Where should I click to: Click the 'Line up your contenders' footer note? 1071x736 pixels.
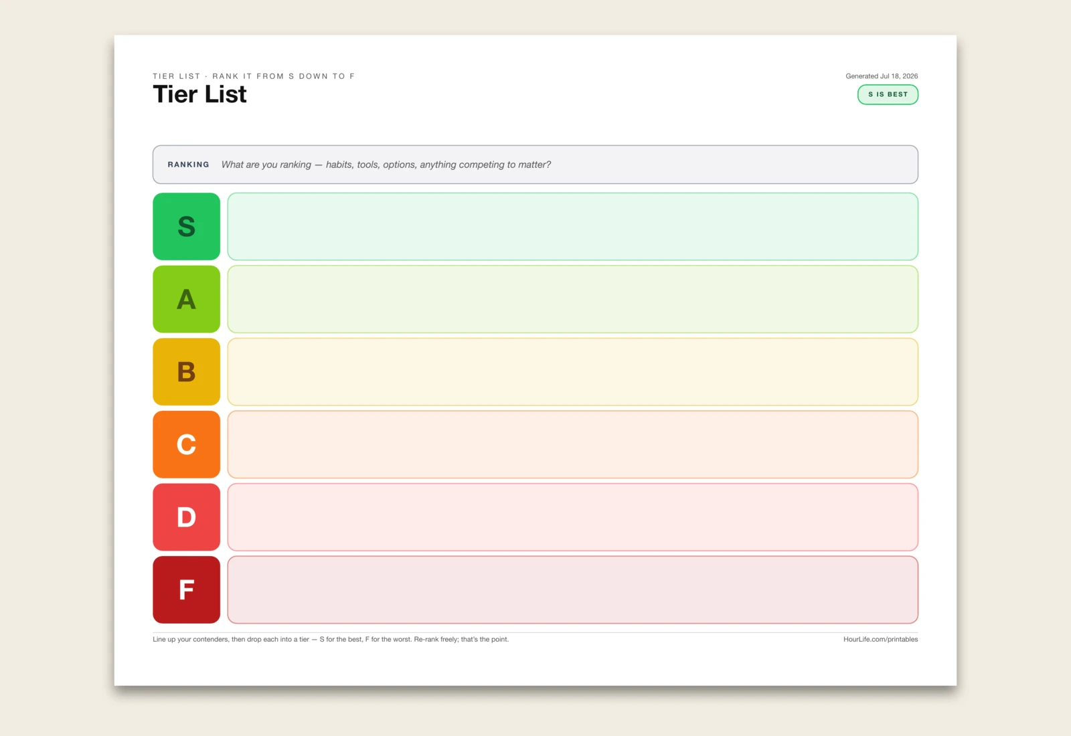pyautogui.click(x=331, y=640)
